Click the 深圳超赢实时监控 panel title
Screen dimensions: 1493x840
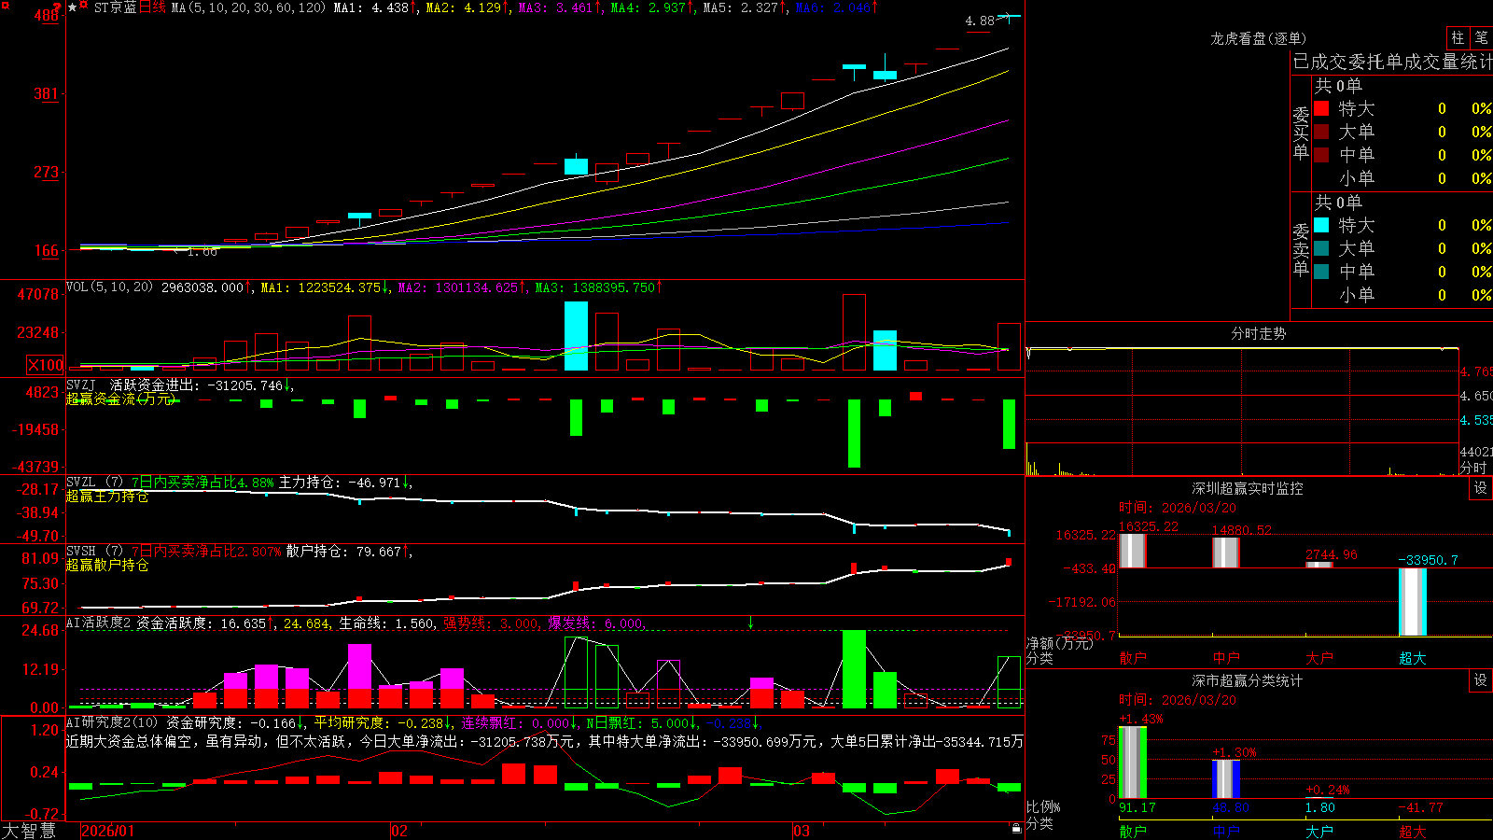[1247, 488]
